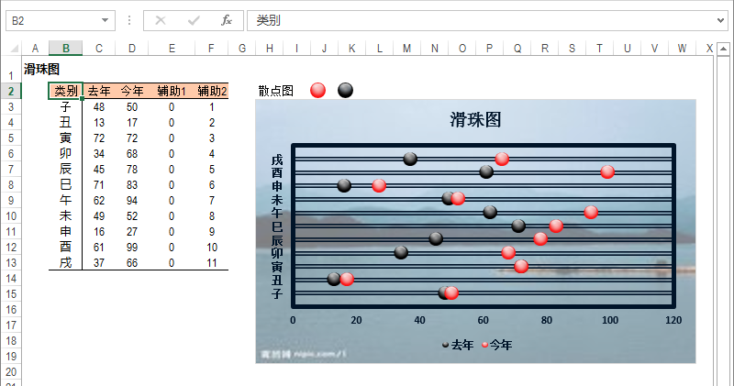Click the black bead on the 卯 row

click(401, 253)
